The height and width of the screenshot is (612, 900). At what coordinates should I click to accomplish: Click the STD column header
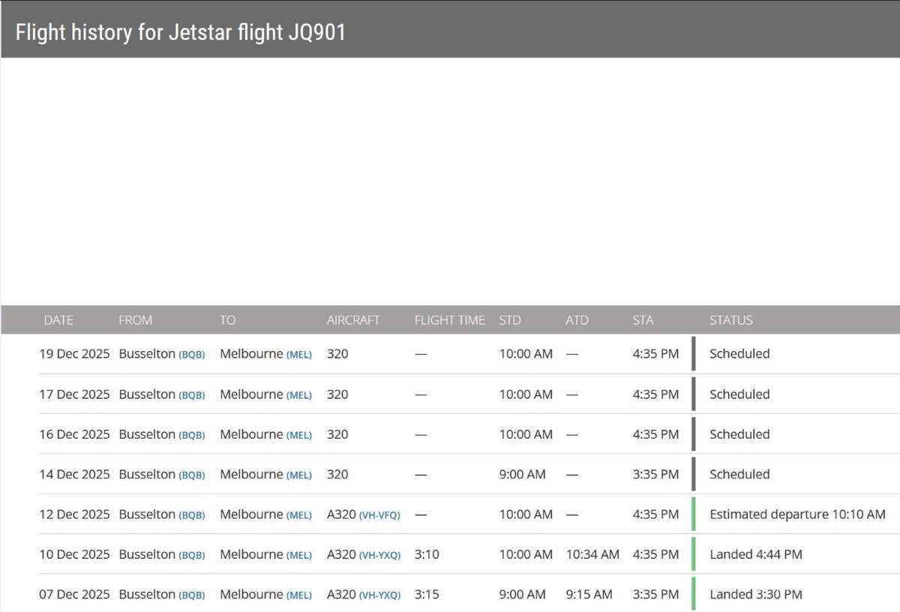[x=510, y=320]
